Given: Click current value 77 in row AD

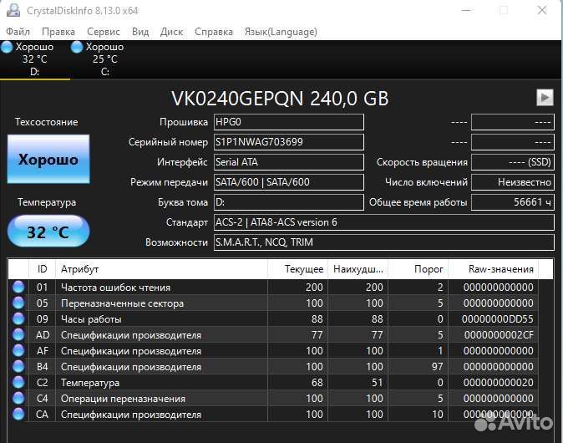Looking at the screenshot, I should (317, 335).
